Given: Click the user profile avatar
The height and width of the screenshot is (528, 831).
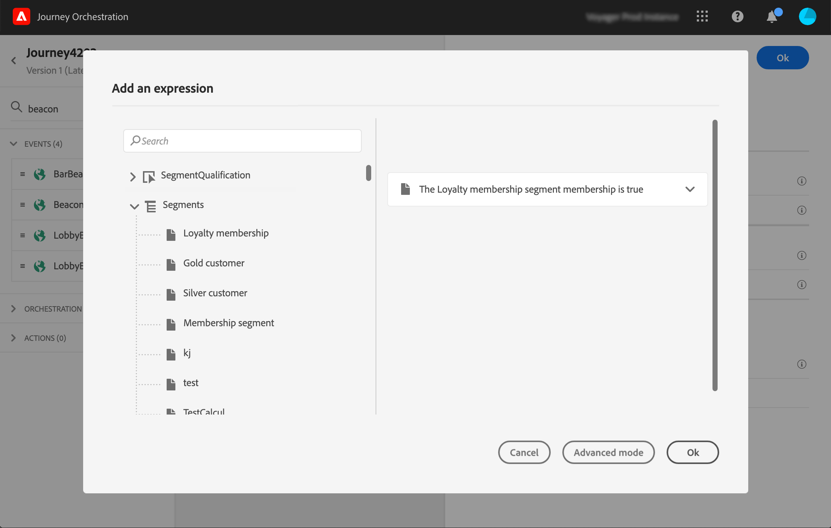Looking at the screenshot, I should point(807,16).
